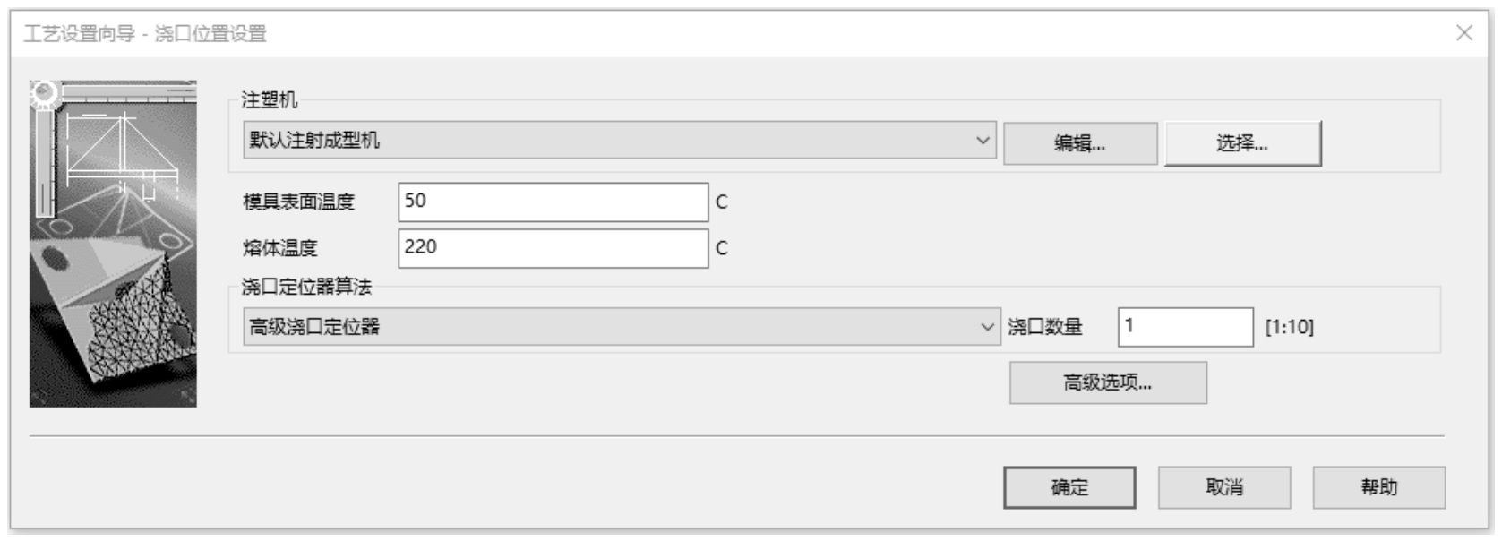Open the 默认注射成型机 machine combo box
1502x541 pixels.
pyautogui.click(x=620, y=141)
